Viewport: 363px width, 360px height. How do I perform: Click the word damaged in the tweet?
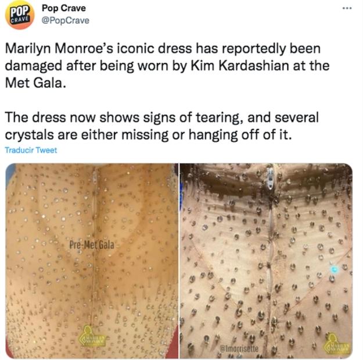(34, 66)
